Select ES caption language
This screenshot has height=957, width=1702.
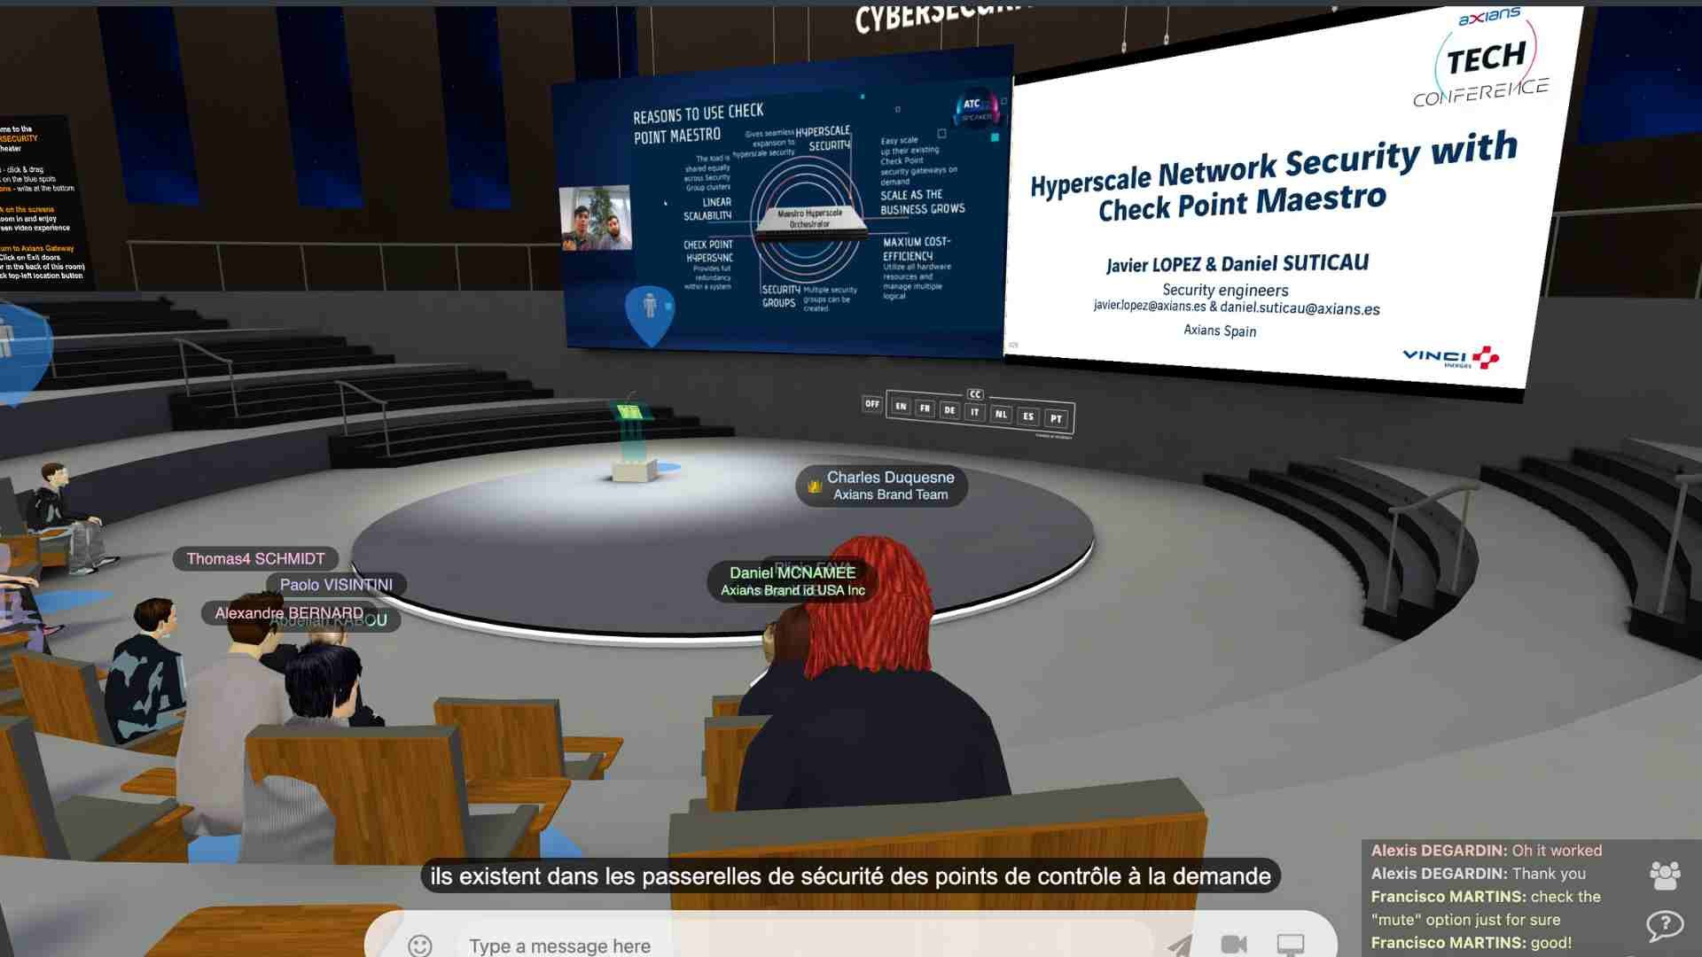point(1027,416)
